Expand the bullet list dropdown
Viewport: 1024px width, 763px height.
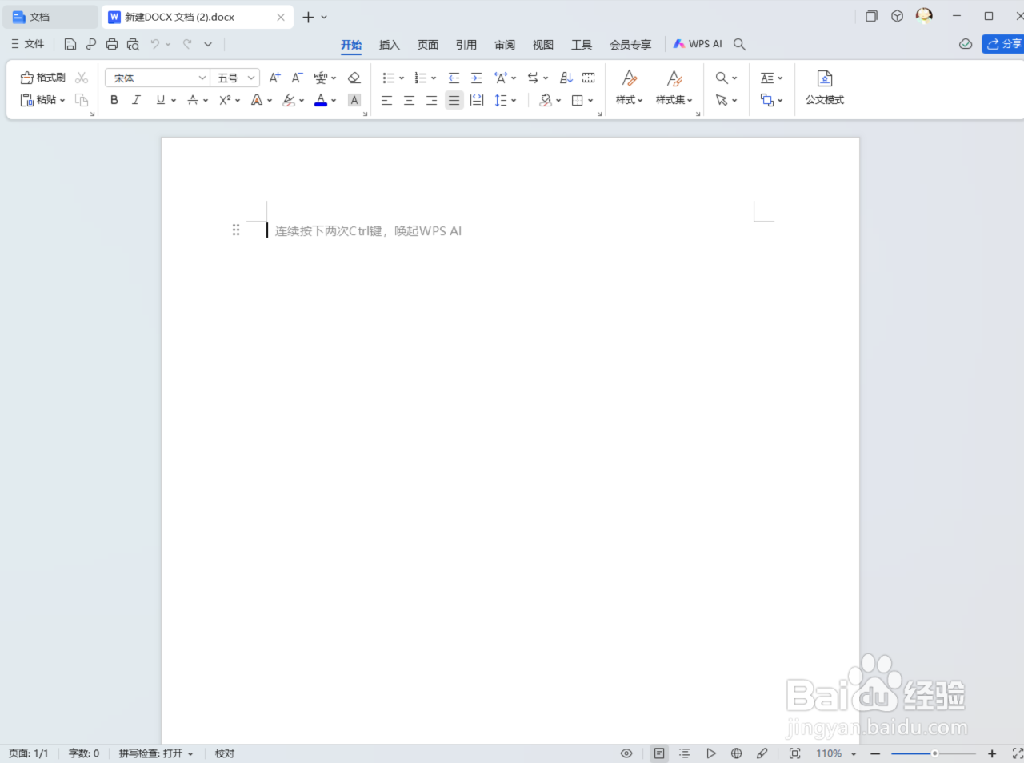(402, 78)
